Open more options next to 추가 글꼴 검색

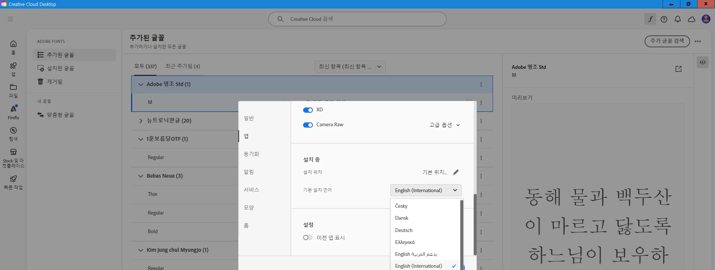click(x=698, y=41)
